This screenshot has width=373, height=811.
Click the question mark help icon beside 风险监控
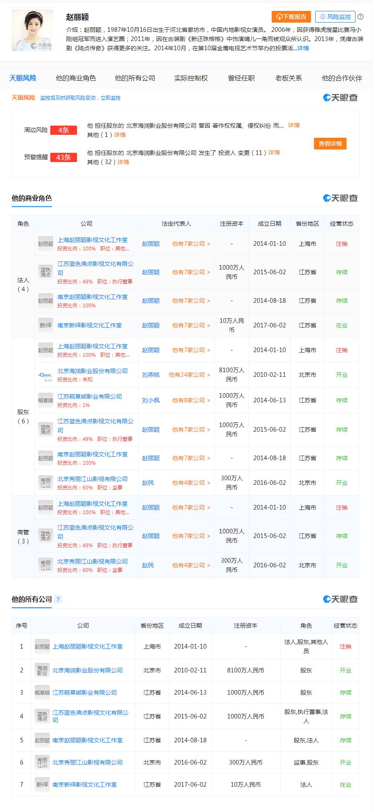click(x=360, y=17)
